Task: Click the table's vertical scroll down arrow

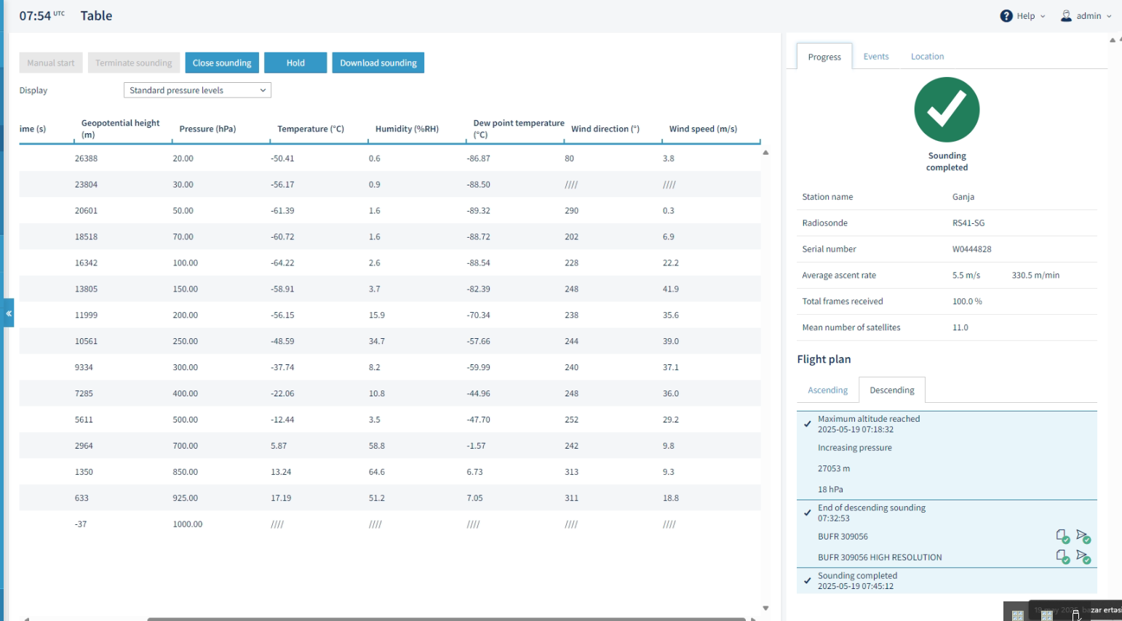Action: click(x=765, y=608)
